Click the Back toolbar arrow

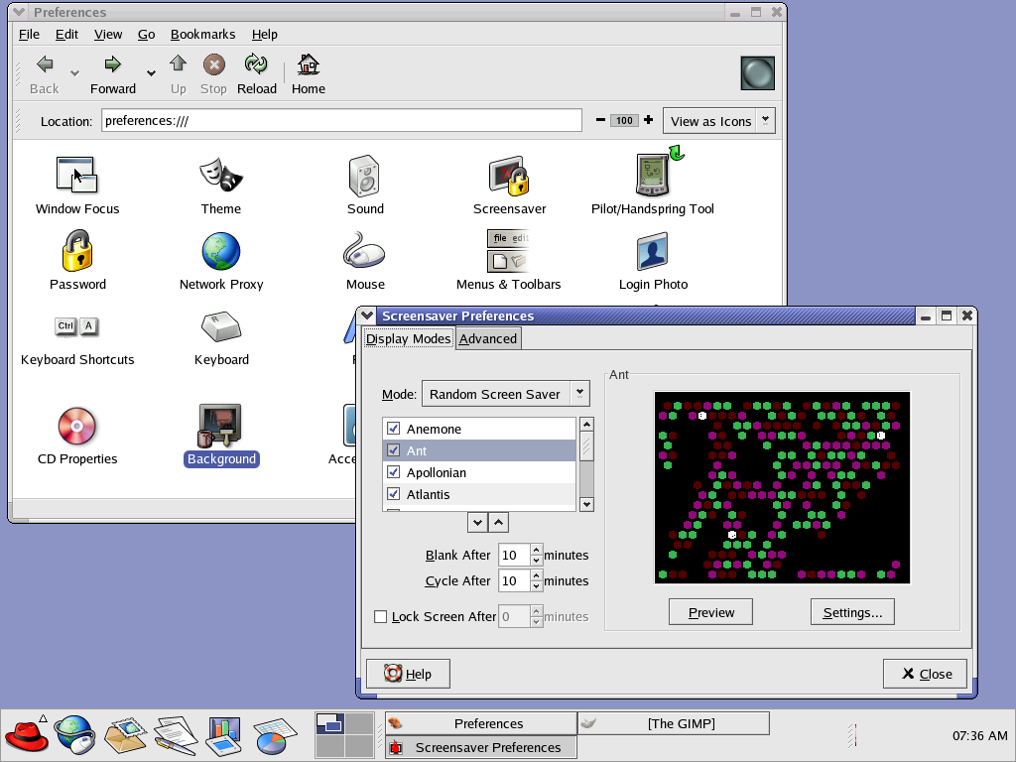(44, 64)
